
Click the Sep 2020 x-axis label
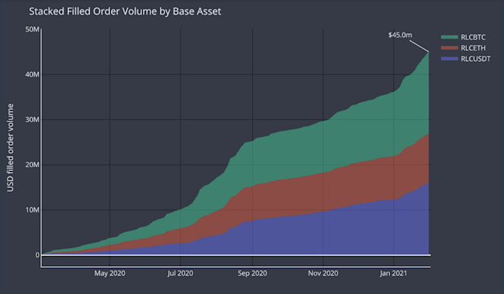[252, 273]
